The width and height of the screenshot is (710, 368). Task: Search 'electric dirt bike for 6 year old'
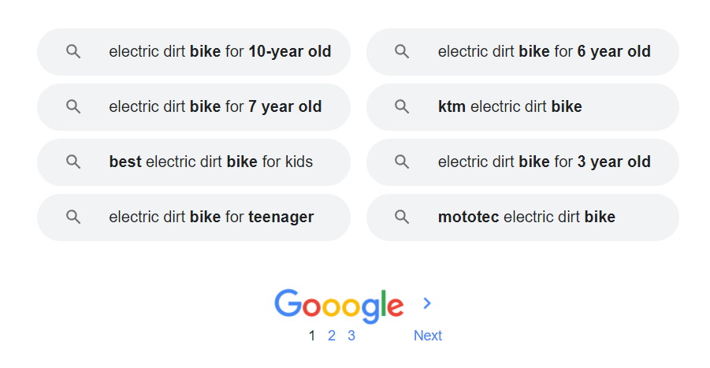click(544, 52)
